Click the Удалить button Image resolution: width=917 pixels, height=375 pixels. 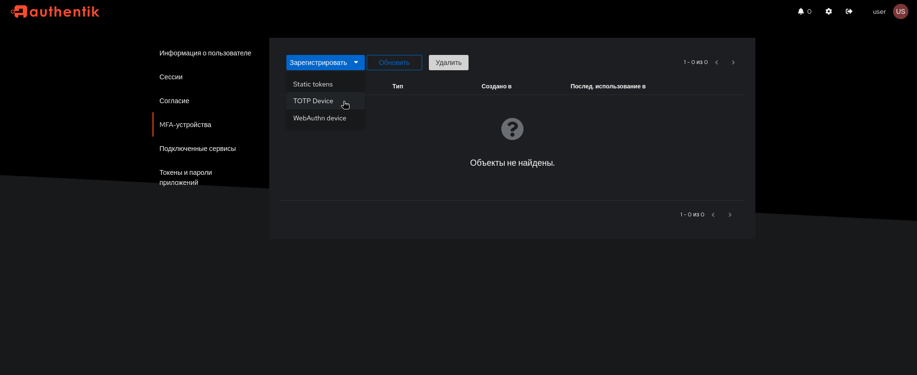pyautogui.click(x=448, y=63)
